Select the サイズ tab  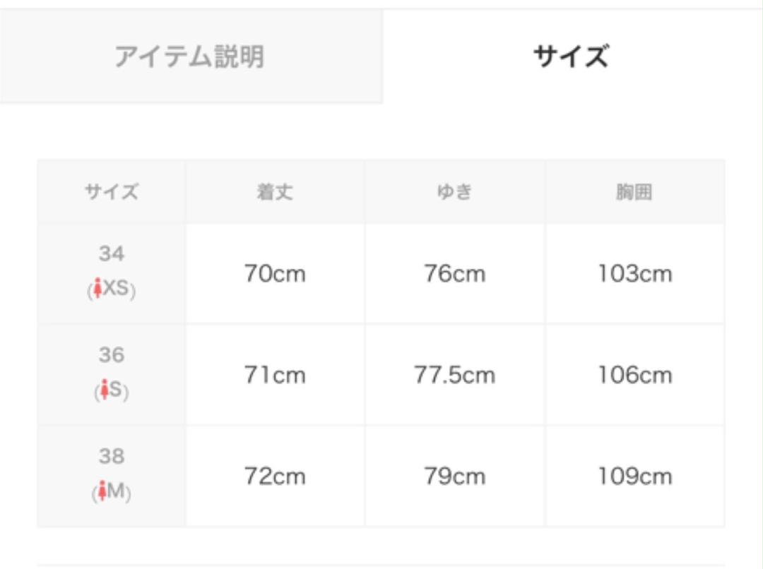(x=572, y=56)
